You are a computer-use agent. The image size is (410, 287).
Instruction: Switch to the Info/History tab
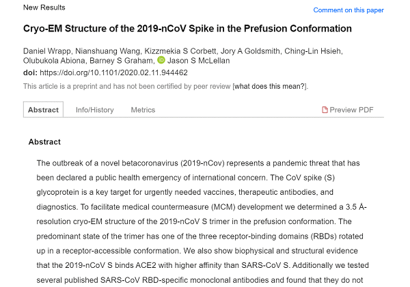click(95, 110)
